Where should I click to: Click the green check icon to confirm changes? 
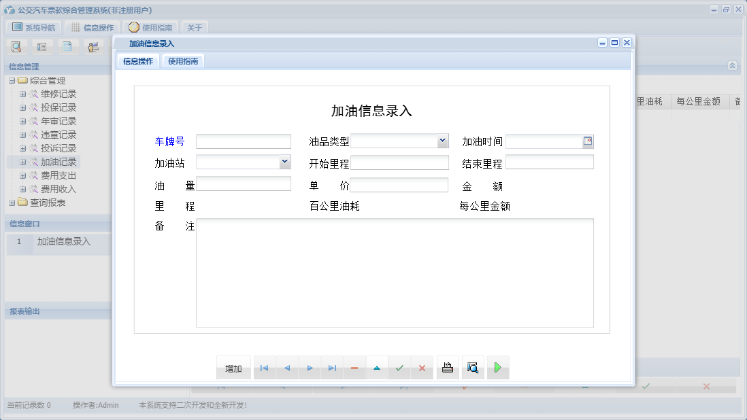coord(399,367)
